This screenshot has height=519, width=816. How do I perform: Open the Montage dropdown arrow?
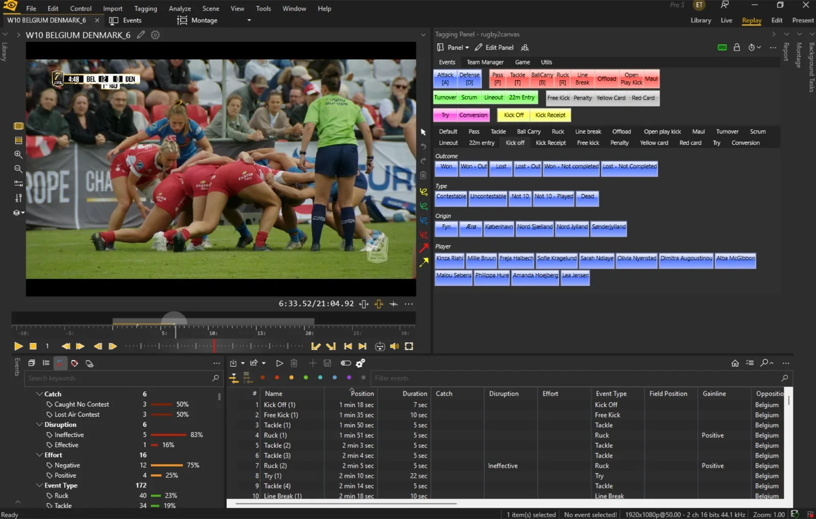249,20
